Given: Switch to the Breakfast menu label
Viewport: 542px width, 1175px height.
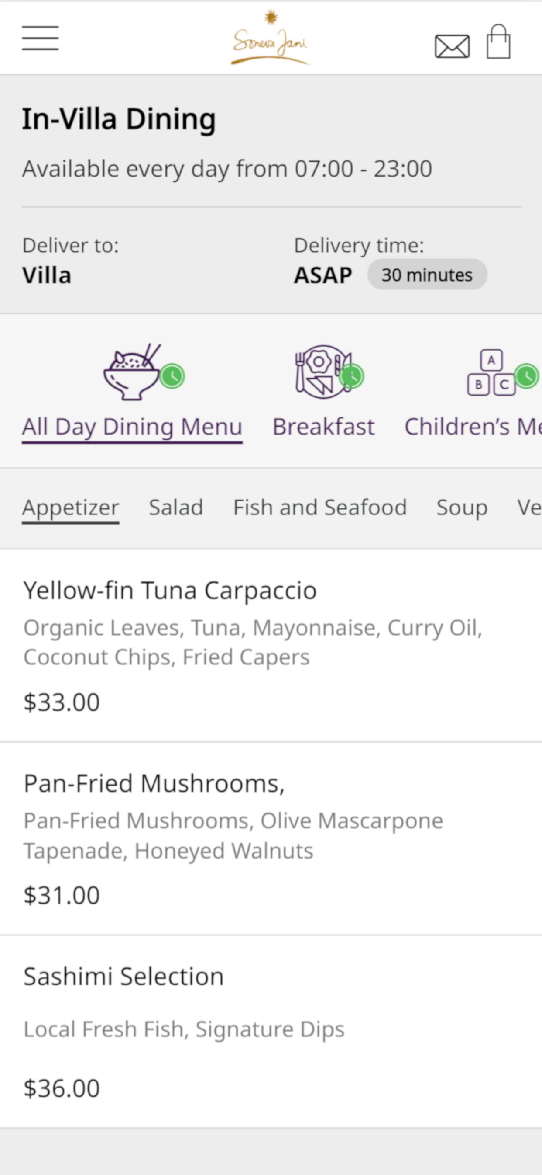Looking at the screenshot, I should pos(323,427).
